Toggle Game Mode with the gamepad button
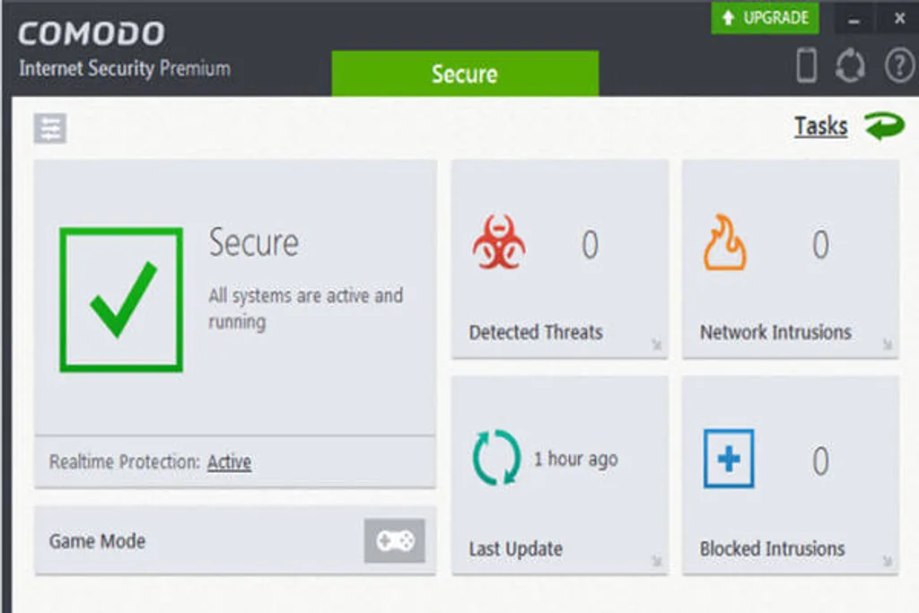Screen dimensions: 919x613 coord(395,540)
